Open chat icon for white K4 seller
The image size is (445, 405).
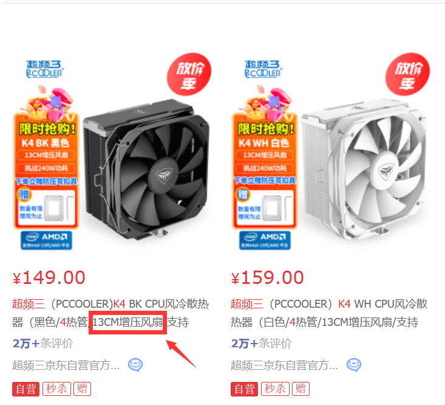pos(354,365)
